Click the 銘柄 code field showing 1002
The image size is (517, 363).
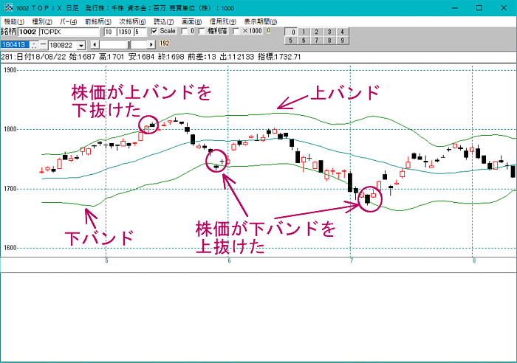27,32
